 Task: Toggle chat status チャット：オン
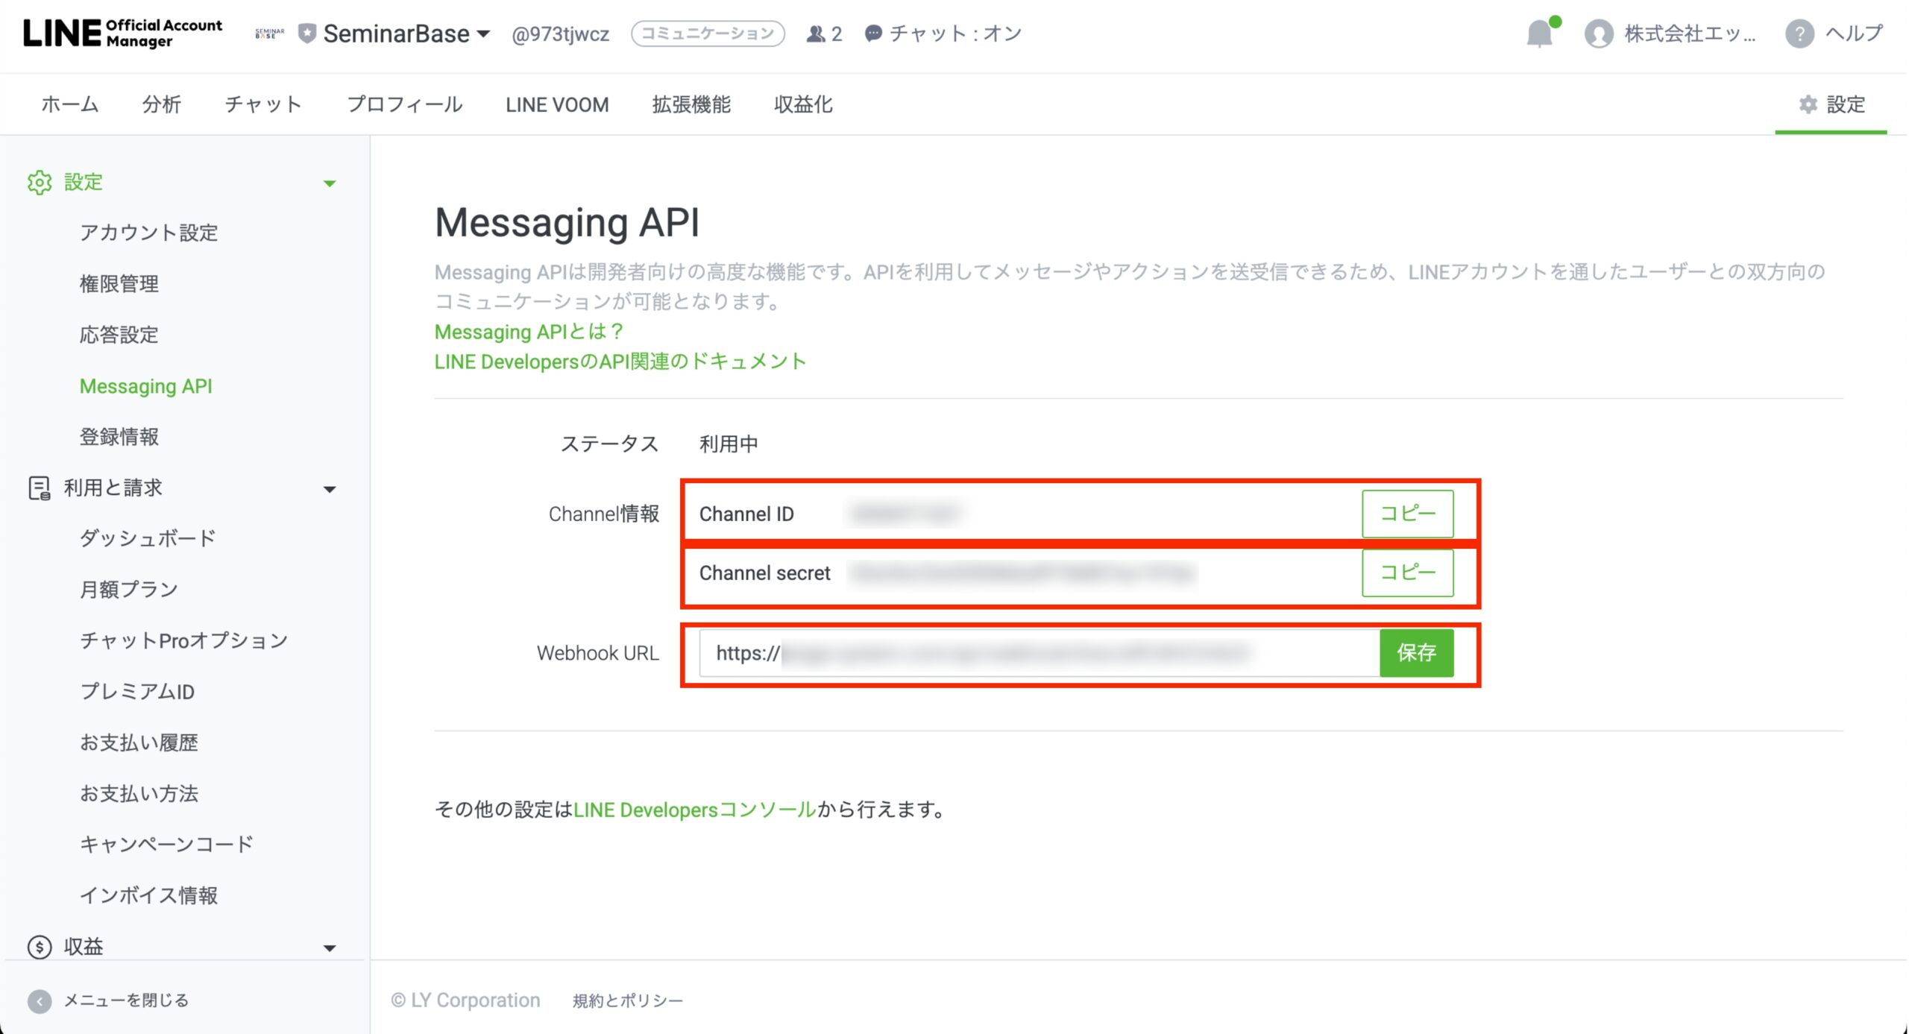943,34
